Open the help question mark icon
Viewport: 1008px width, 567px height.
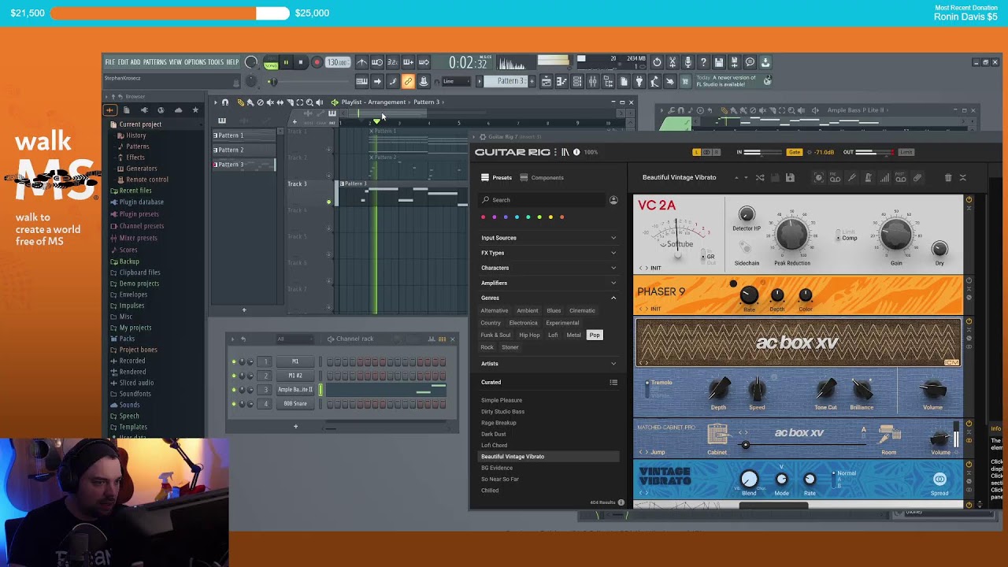(703, 62)
